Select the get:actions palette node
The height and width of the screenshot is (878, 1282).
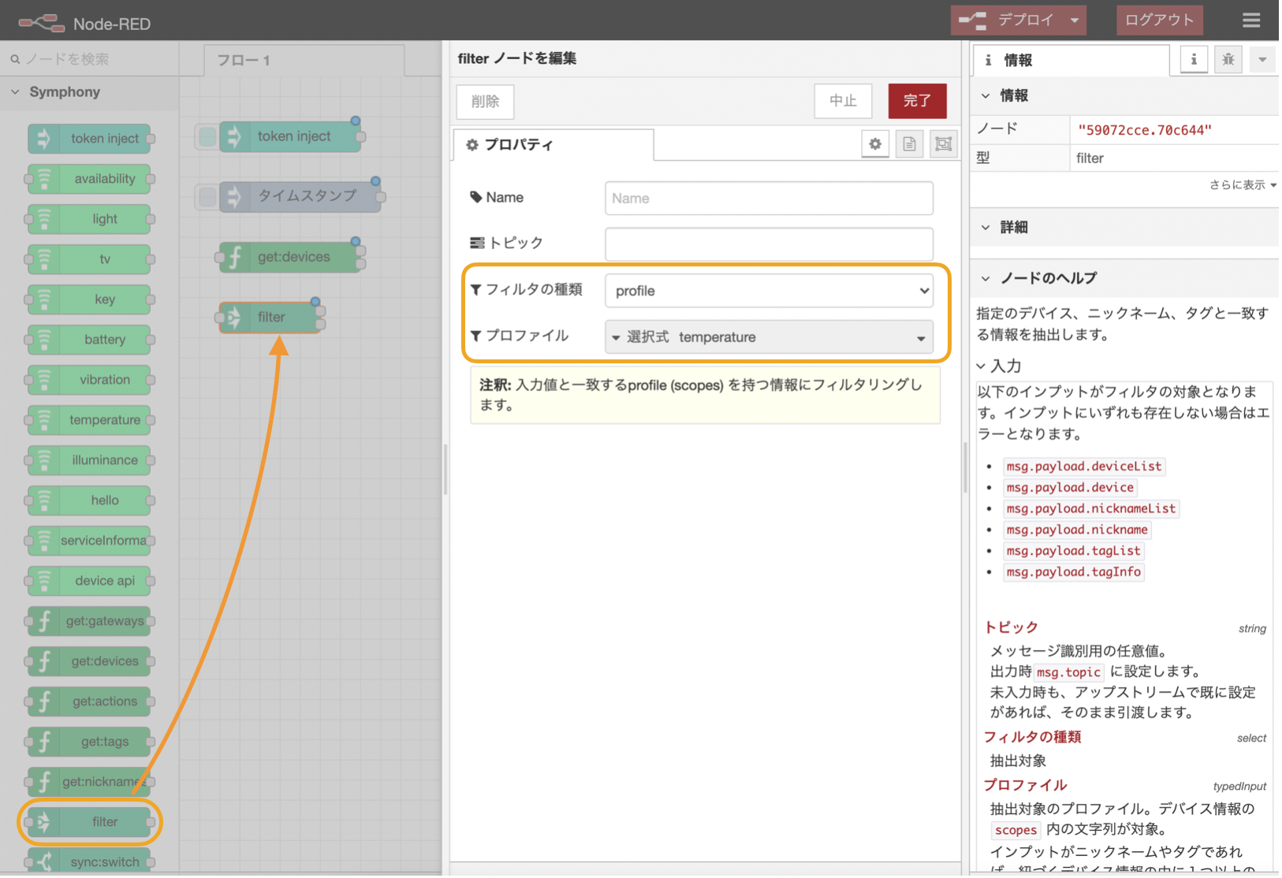click(x=89, y=701)
